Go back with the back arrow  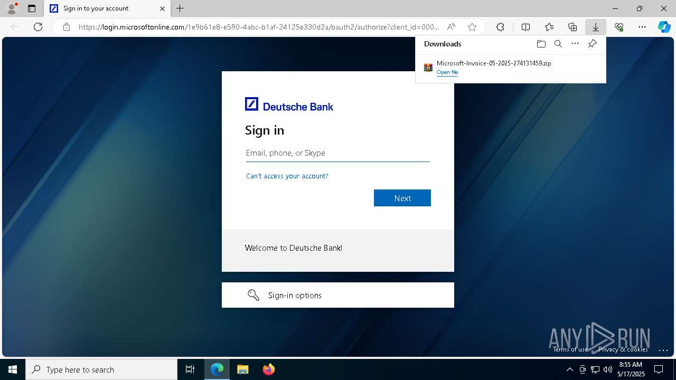[x=15, y=27]
